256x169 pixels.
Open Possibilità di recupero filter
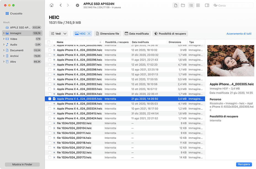pos(170,33)
